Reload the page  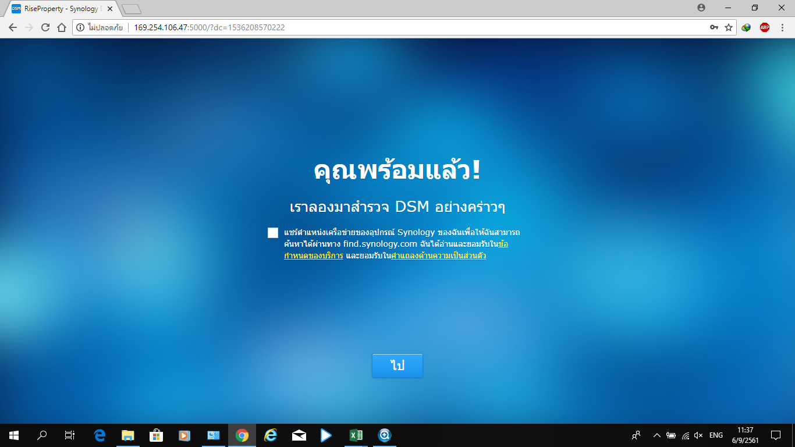[x=45, y=27]
